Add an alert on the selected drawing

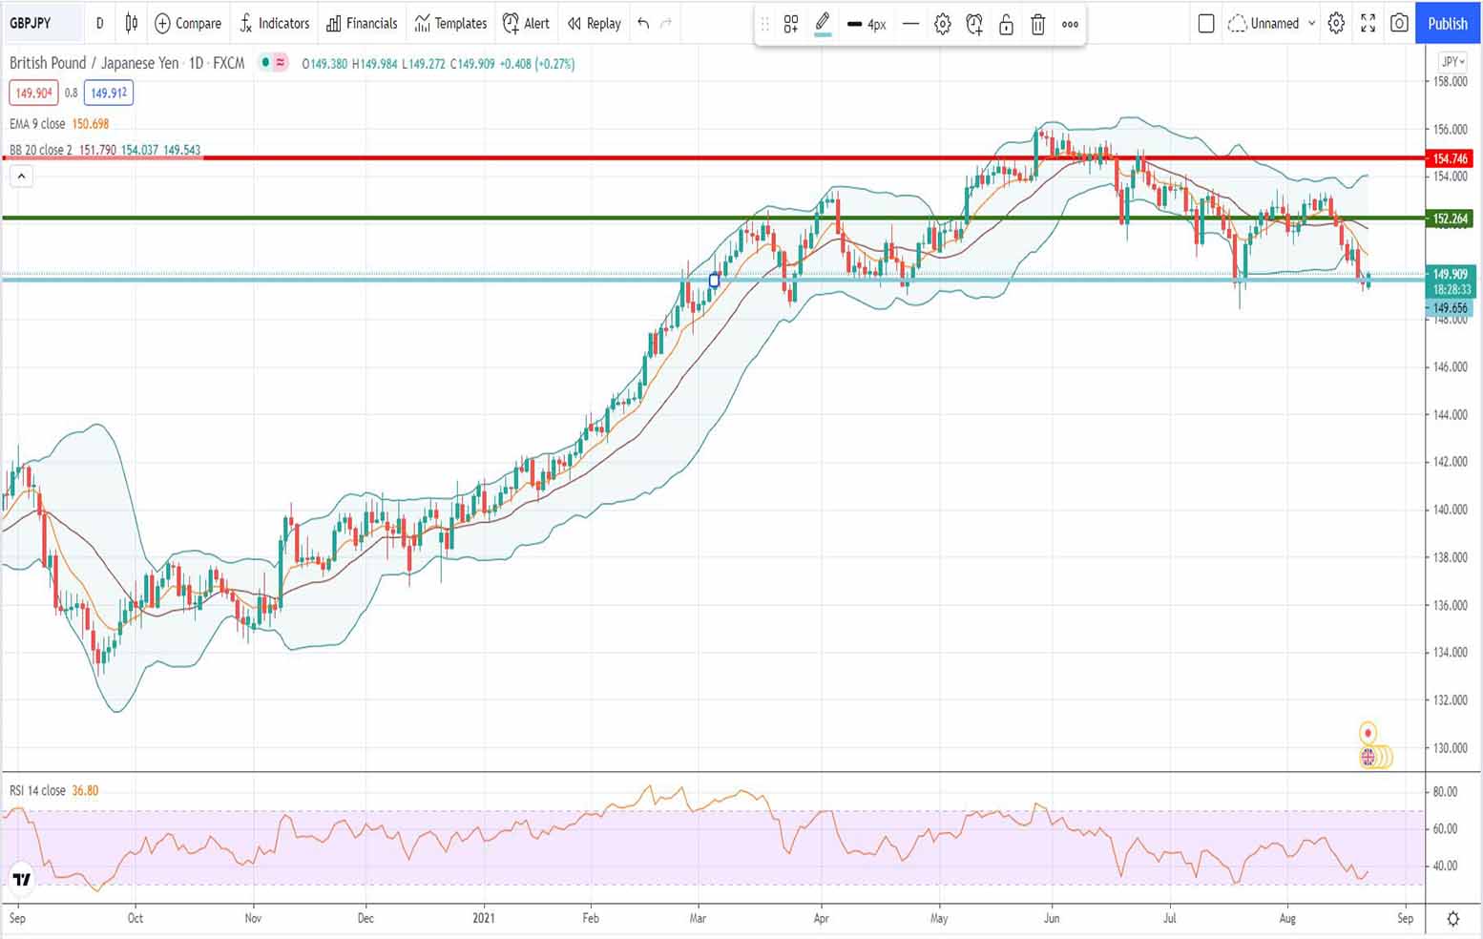pos(974,25)
